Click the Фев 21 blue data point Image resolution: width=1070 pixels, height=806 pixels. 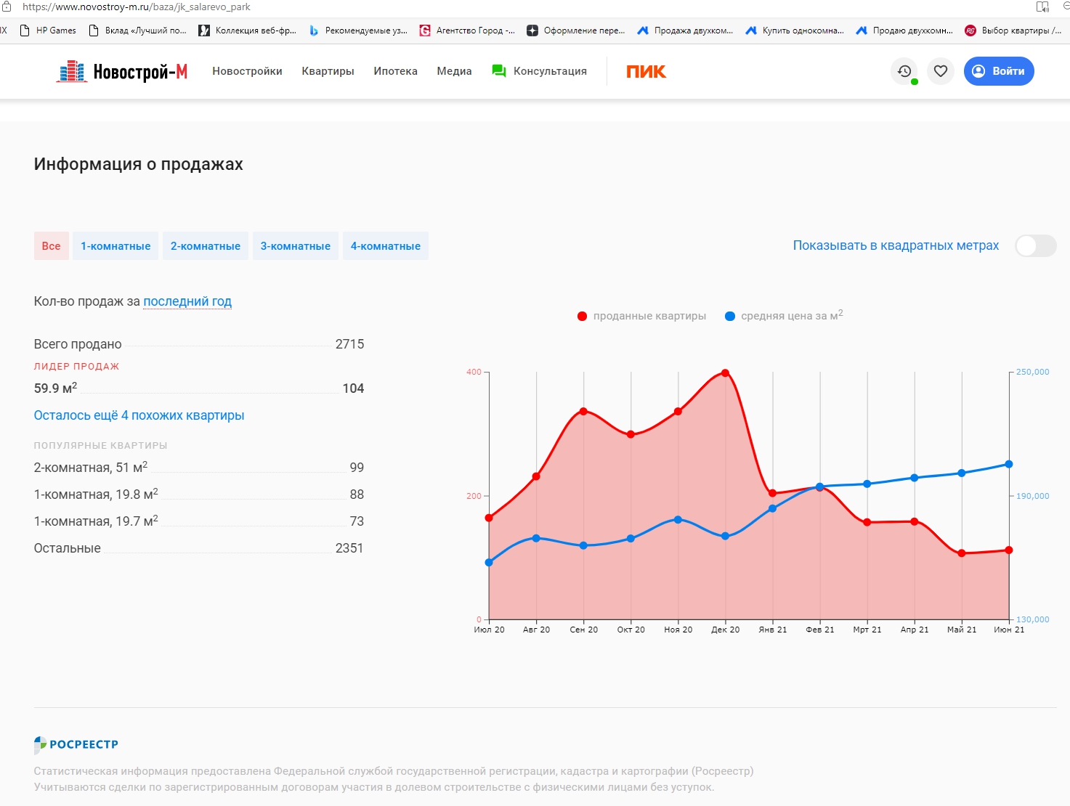tap(819, 487)
